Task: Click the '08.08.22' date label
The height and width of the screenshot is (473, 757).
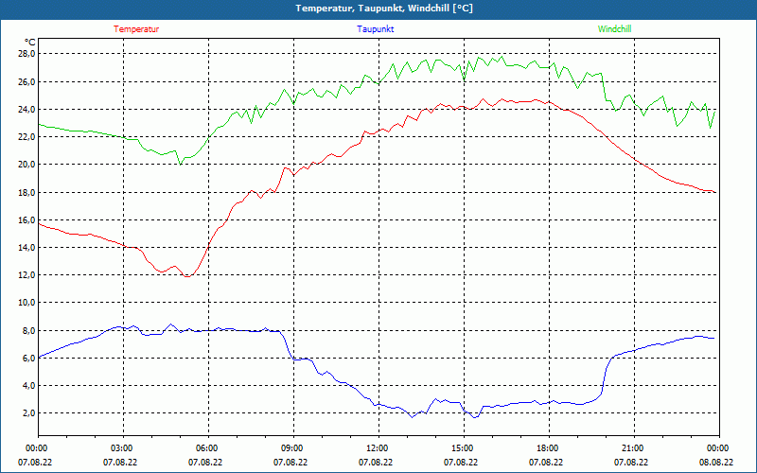Action: pos(716,462)
